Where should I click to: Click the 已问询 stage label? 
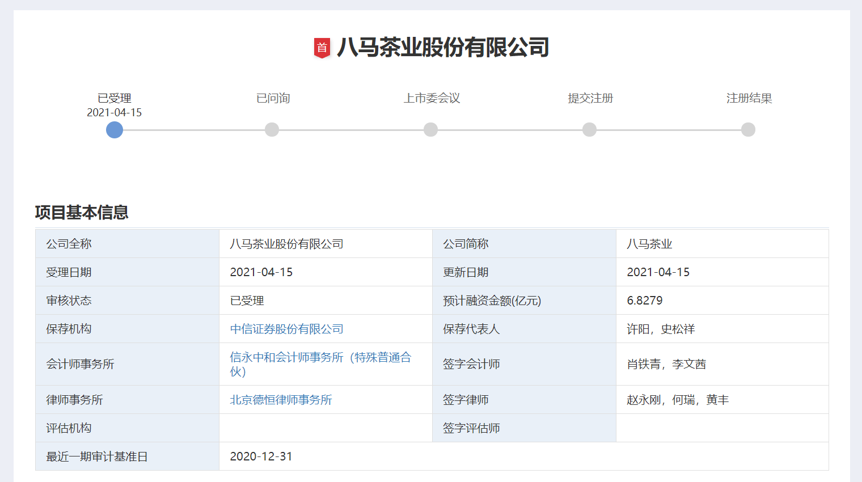[273, 98]
